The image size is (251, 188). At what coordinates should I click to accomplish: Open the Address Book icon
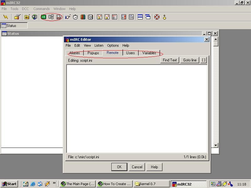(x=90, y=17)
